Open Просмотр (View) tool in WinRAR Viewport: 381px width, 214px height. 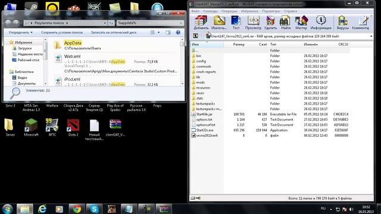(x=253, y=23)
